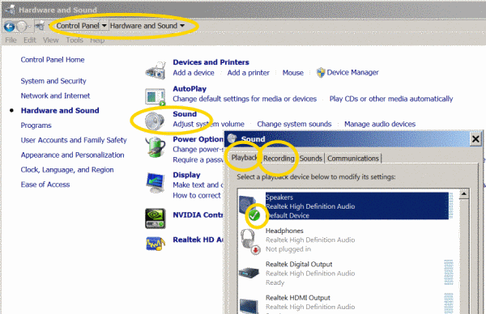Screen dimensions: 486x314
Task: Select the Realtek Digital Output device icon
Action: (x=249, y=273)
